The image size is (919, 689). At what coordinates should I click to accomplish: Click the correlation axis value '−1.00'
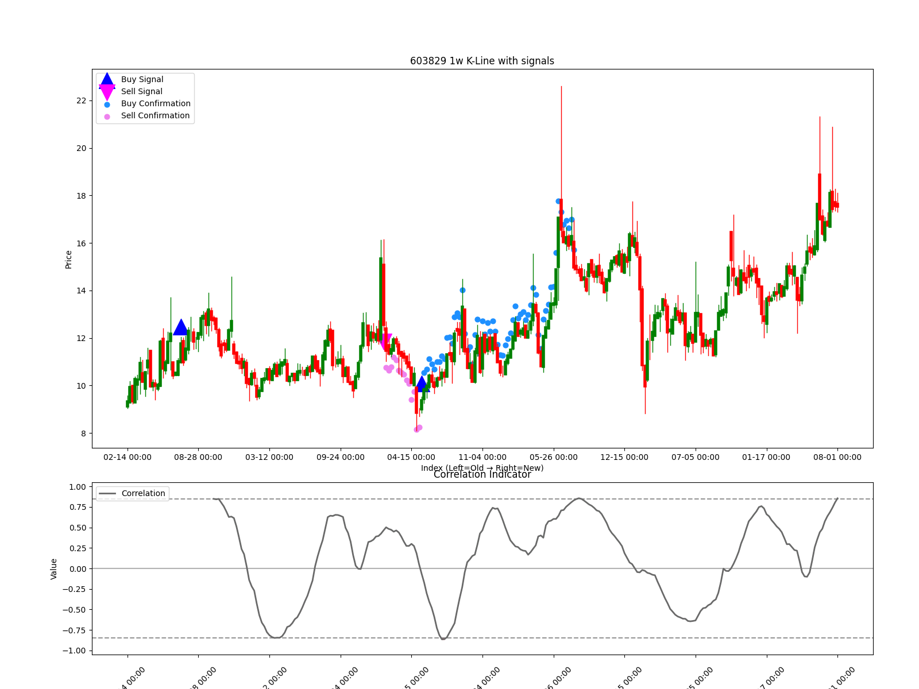click(x=74, y=651)
